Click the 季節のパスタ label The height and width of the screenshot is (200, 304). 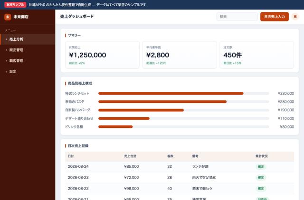tap(75, 102)
